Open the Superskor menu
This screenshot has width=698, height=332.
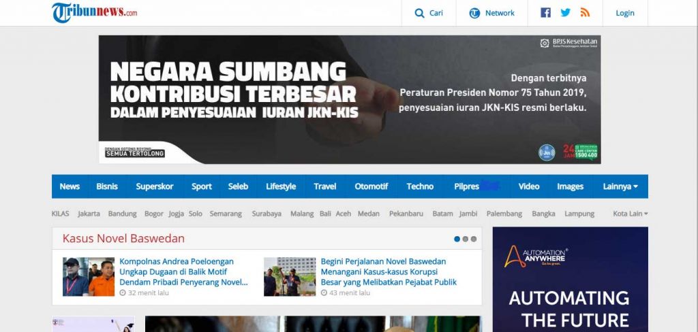coord(155,186)
